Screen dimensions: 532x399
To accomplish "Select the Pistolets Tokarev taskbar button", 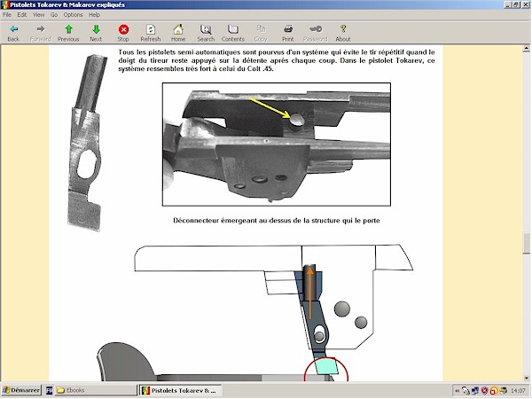I will (x=181, y=390).
